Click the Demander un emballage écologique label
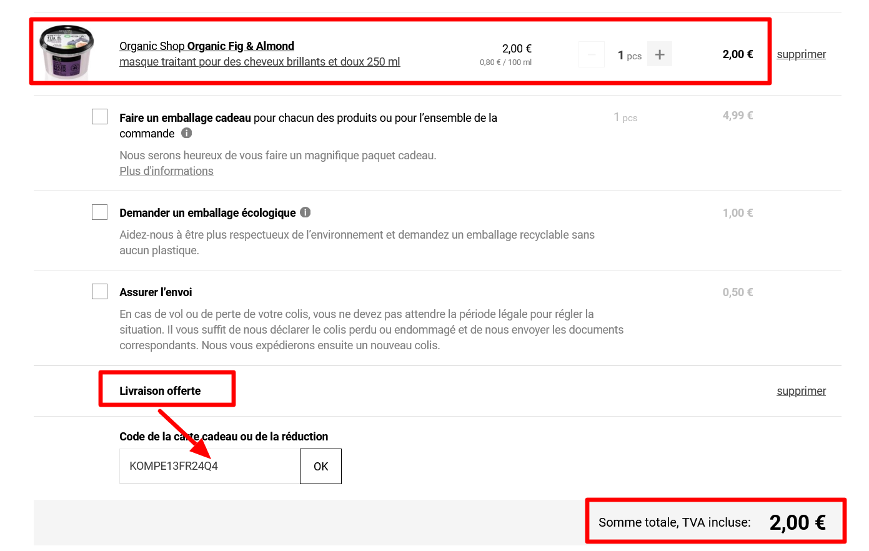869x551 pixels. click(x=207, y=213)
